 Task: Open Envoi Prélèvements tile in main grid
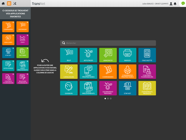click(x=88, y=88)
